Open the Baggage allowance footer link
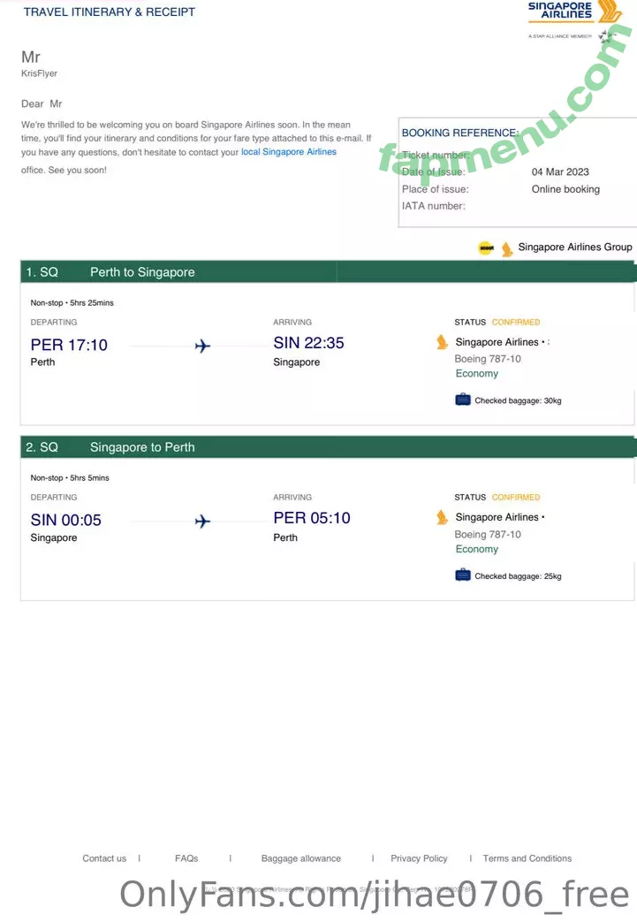 [301, 858]
